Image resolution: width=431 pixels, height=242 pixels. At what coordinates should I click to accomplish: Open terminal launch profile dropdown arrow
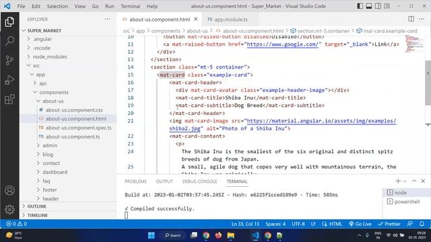tap(405, 181)
